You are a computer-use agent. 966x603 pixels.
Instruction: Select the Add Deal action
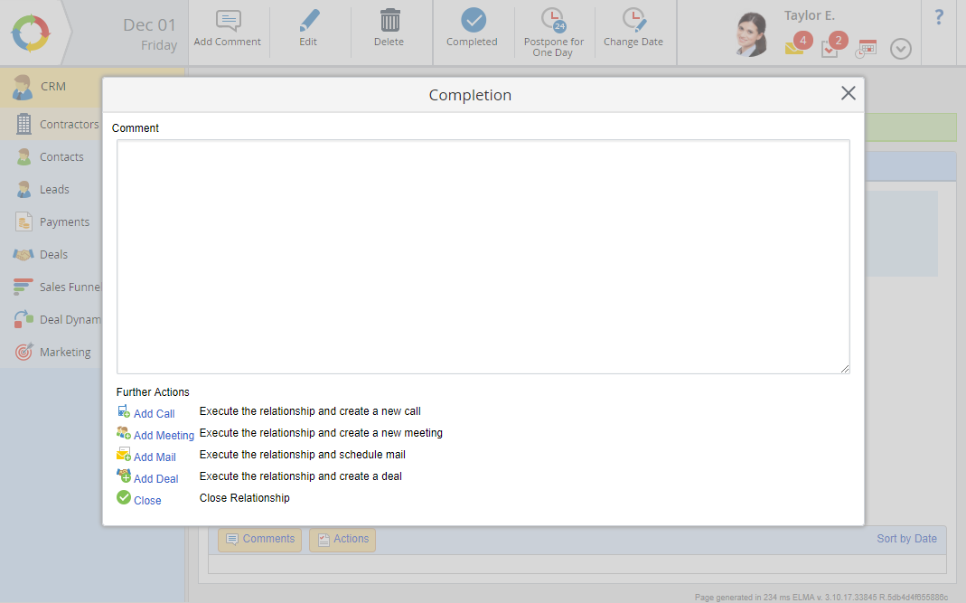pos(155,478)
